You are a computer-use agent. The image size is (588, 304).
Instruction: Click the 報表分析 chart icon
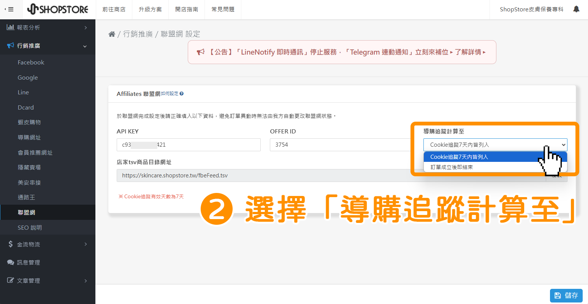tap(10, 27)
